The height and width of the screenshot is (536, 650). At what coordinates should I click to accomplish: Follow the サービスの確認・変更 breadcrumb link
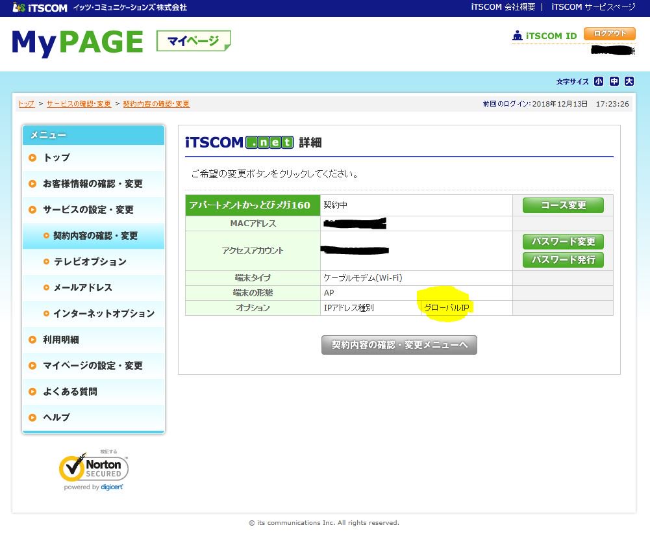coord(79,104)
